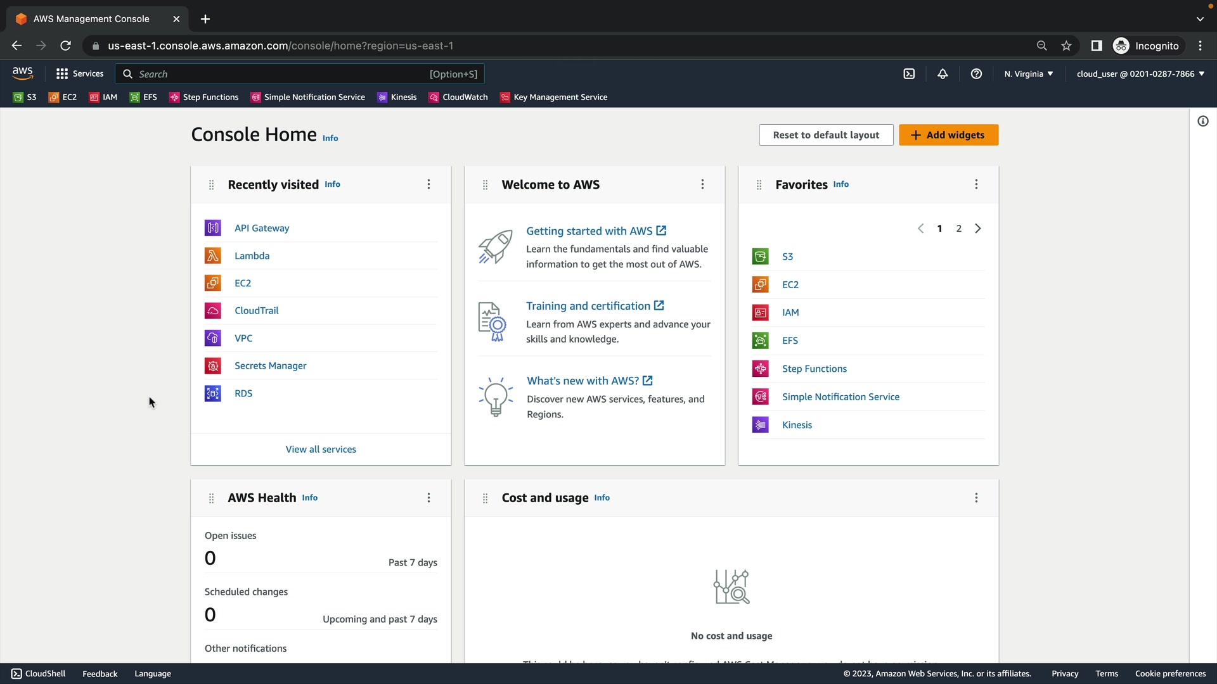Select Key Management Service in the favorites bar
The image size is (1217, 684).
point(553,98)
